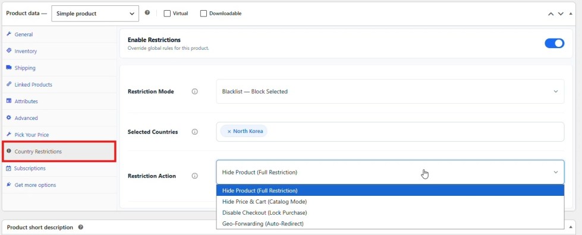The height and width of the screenshot is (235, 582).
Task: Click the Shipping tab truck icon
Action: click(x=9, y=68)
